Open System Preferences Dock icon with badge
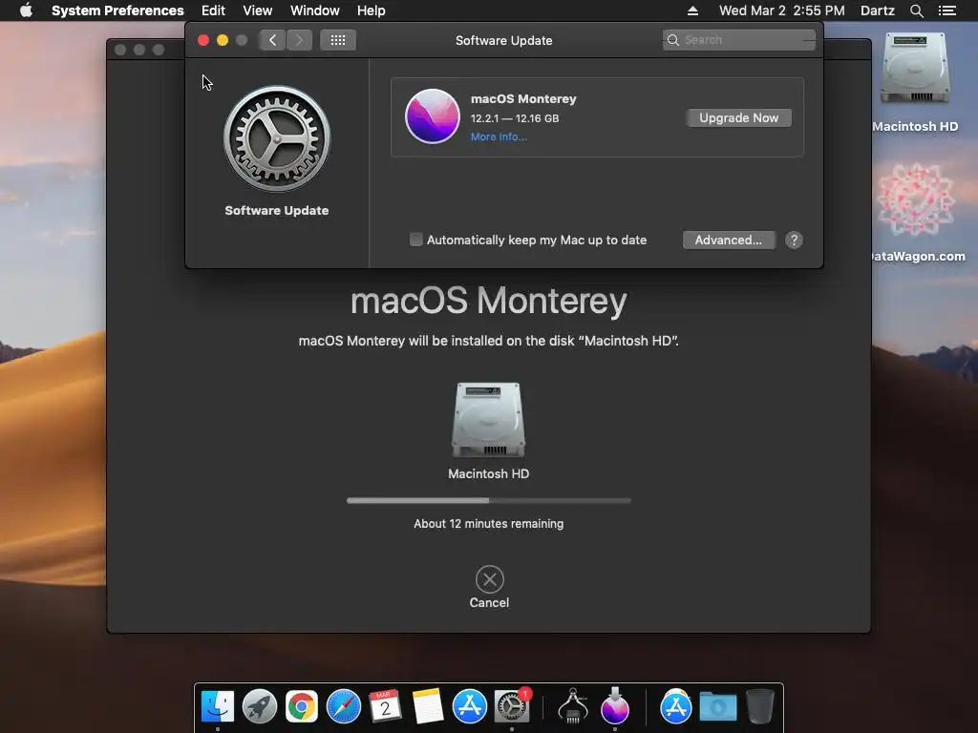 click(x=512, y=706)
